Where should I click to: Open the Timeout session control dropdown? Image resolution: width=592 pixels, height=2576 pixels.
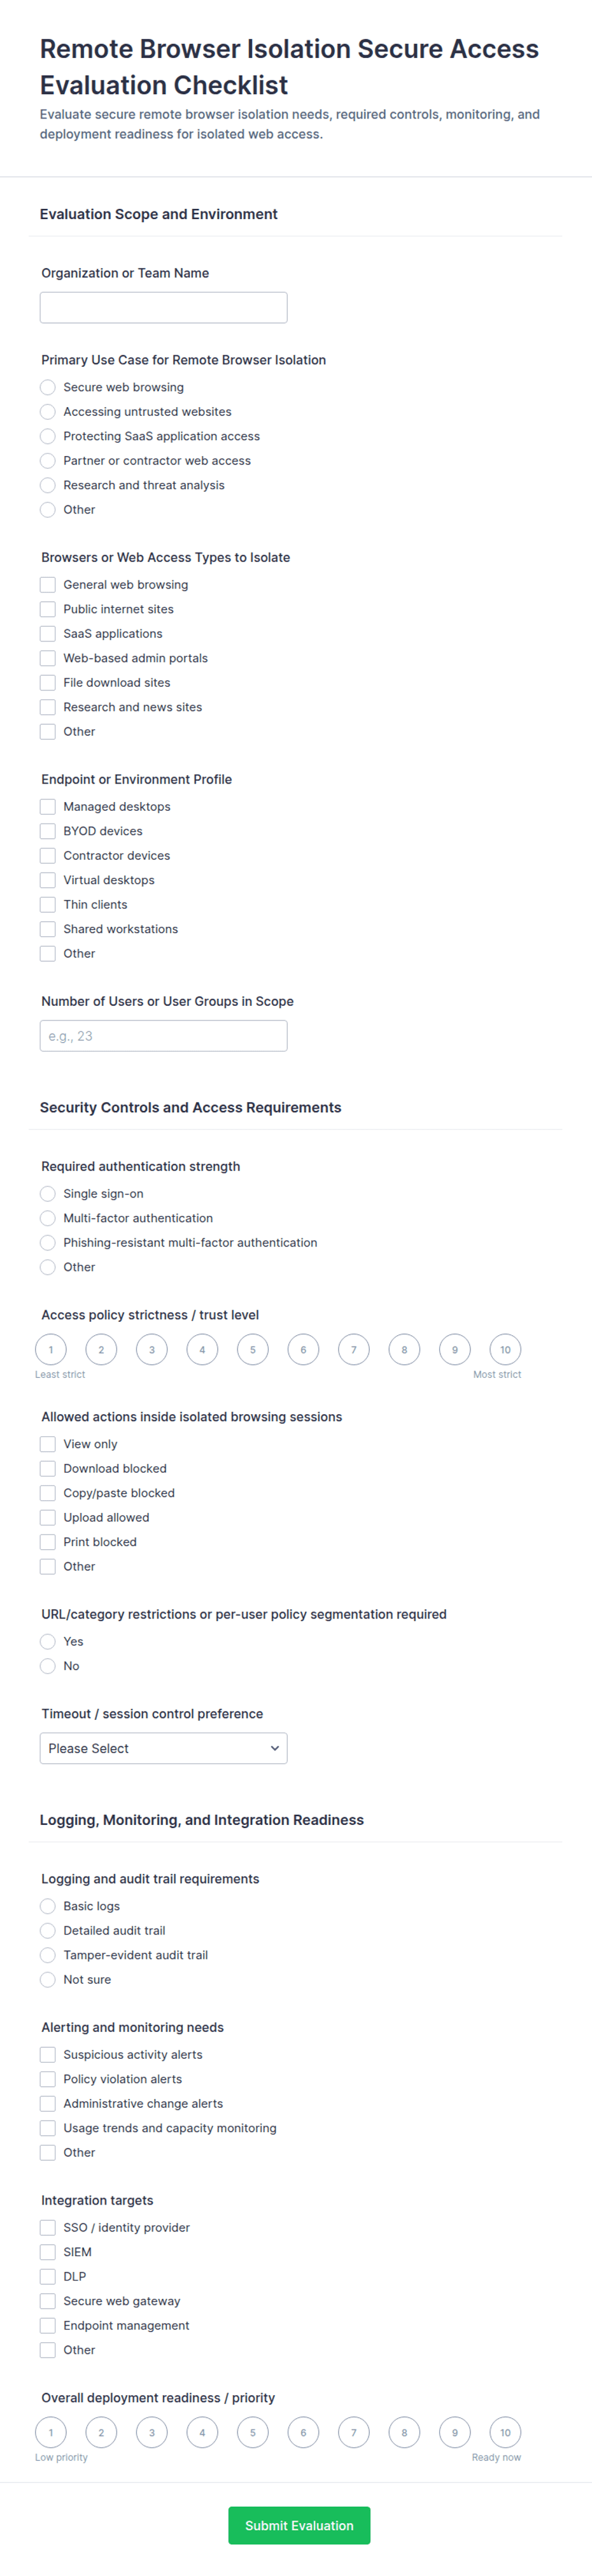pyautogui.click(x=163, y=1748)
